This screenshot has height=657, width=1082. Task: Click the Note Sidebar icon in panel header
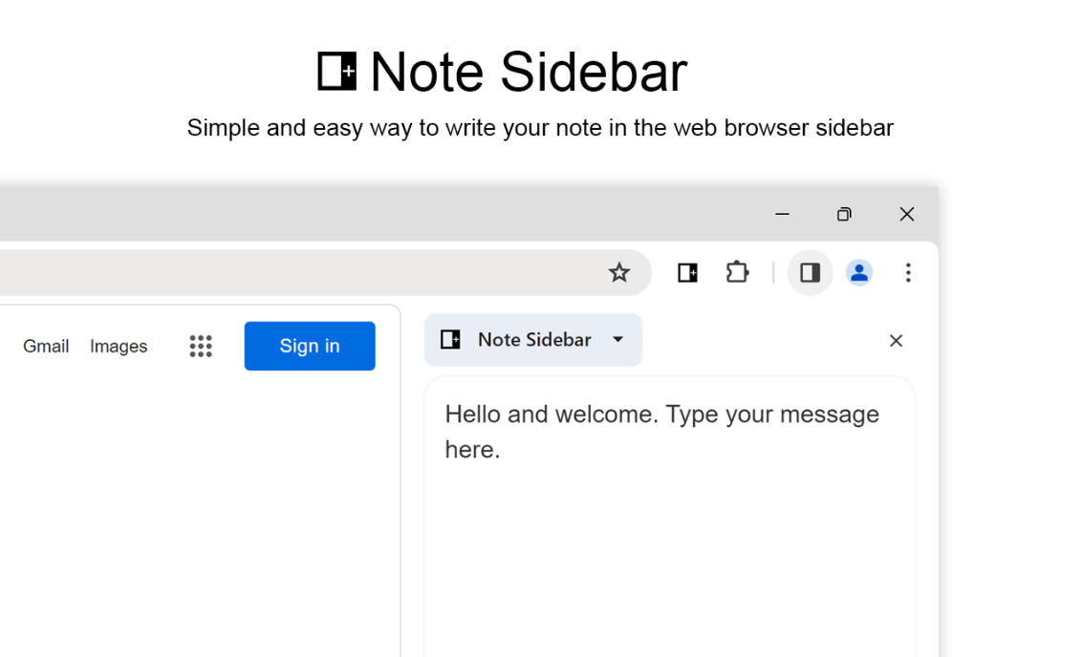[450, 339]
